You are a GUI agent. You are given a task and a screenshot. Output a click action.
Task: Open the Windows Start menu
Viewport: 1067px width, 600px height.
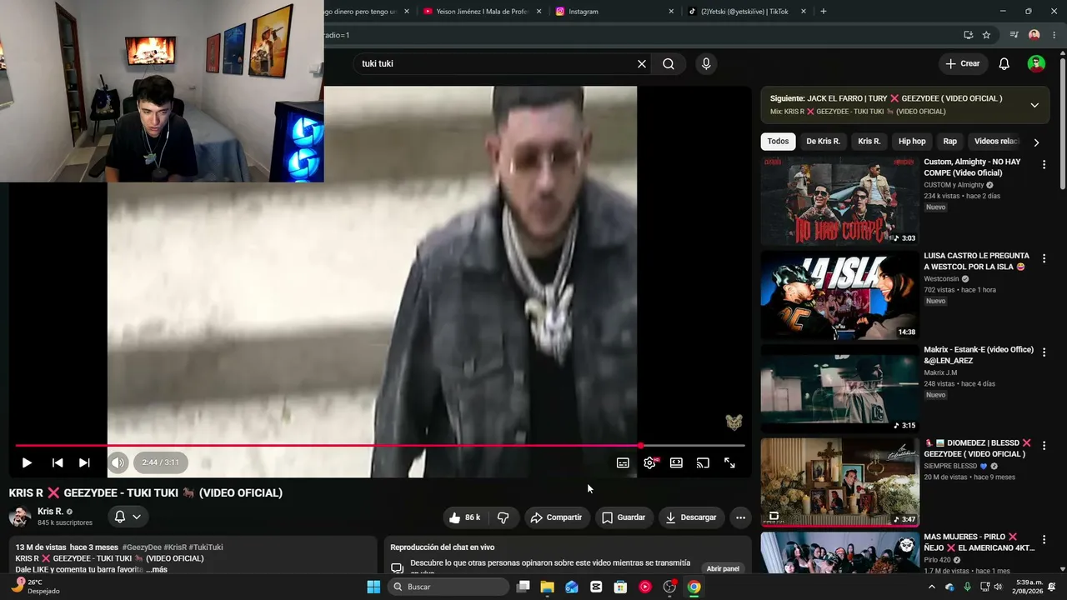pos(373,587)
